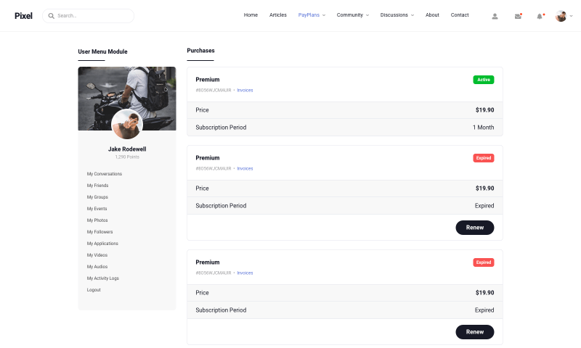Click the 1 Month subscription period value
Viewport: 581px width, 348px height.
click(x=483, y=127)
